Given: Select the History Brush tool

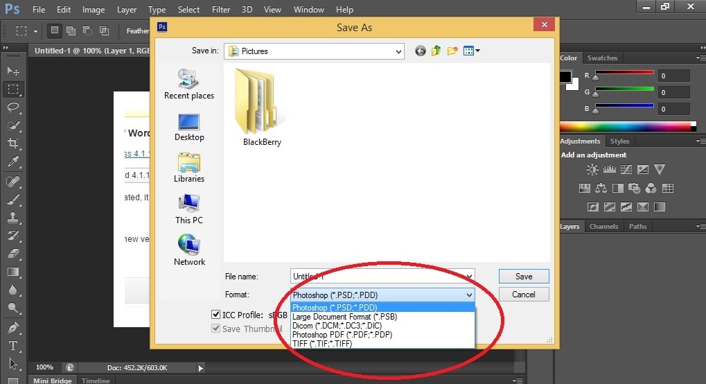Looking at the screenshot, I should pyautogui.click(x=13, y=236).
